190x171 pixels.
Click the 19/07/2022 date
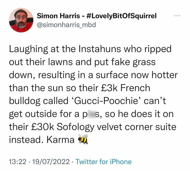pos(51,162)
